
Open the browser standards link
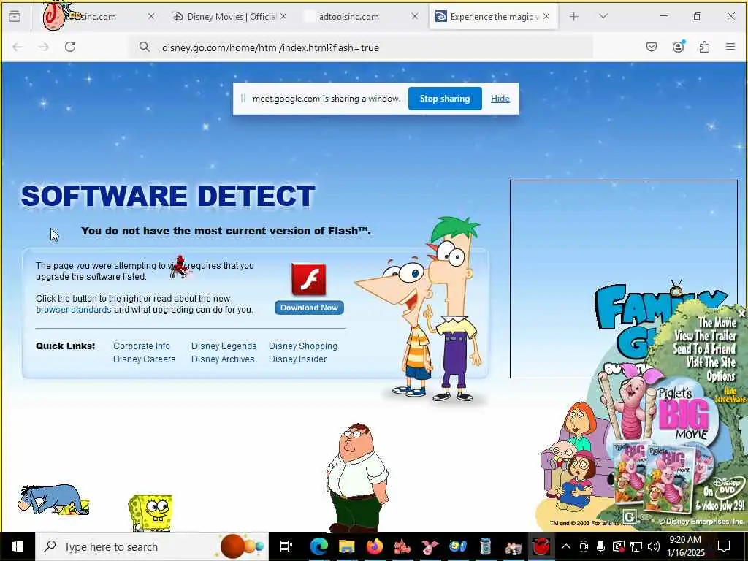(74, 310)
